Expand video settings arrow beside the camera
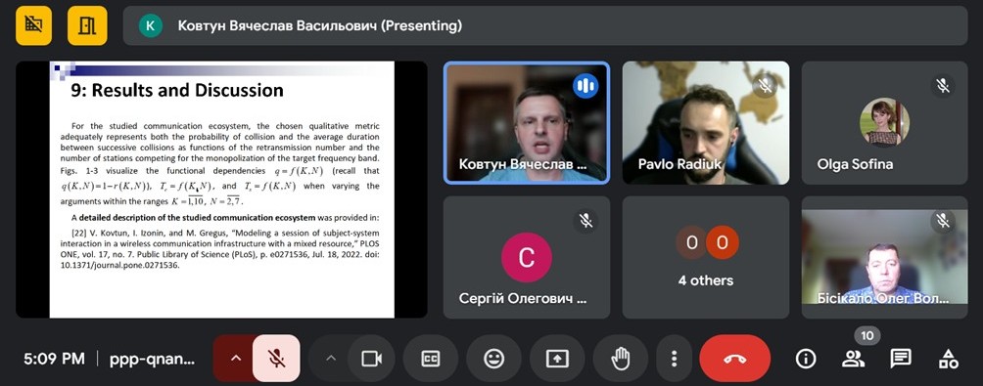 (331, 359)
